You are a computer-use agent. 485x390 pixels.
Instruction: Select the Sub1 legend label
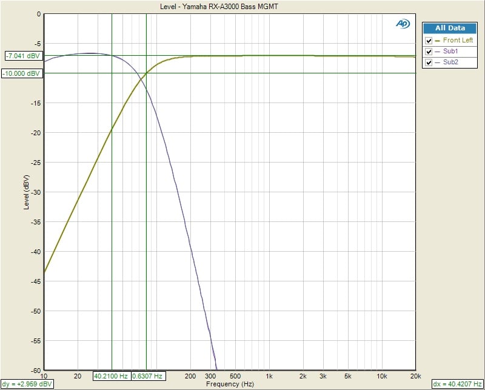(x=450, y=52)
